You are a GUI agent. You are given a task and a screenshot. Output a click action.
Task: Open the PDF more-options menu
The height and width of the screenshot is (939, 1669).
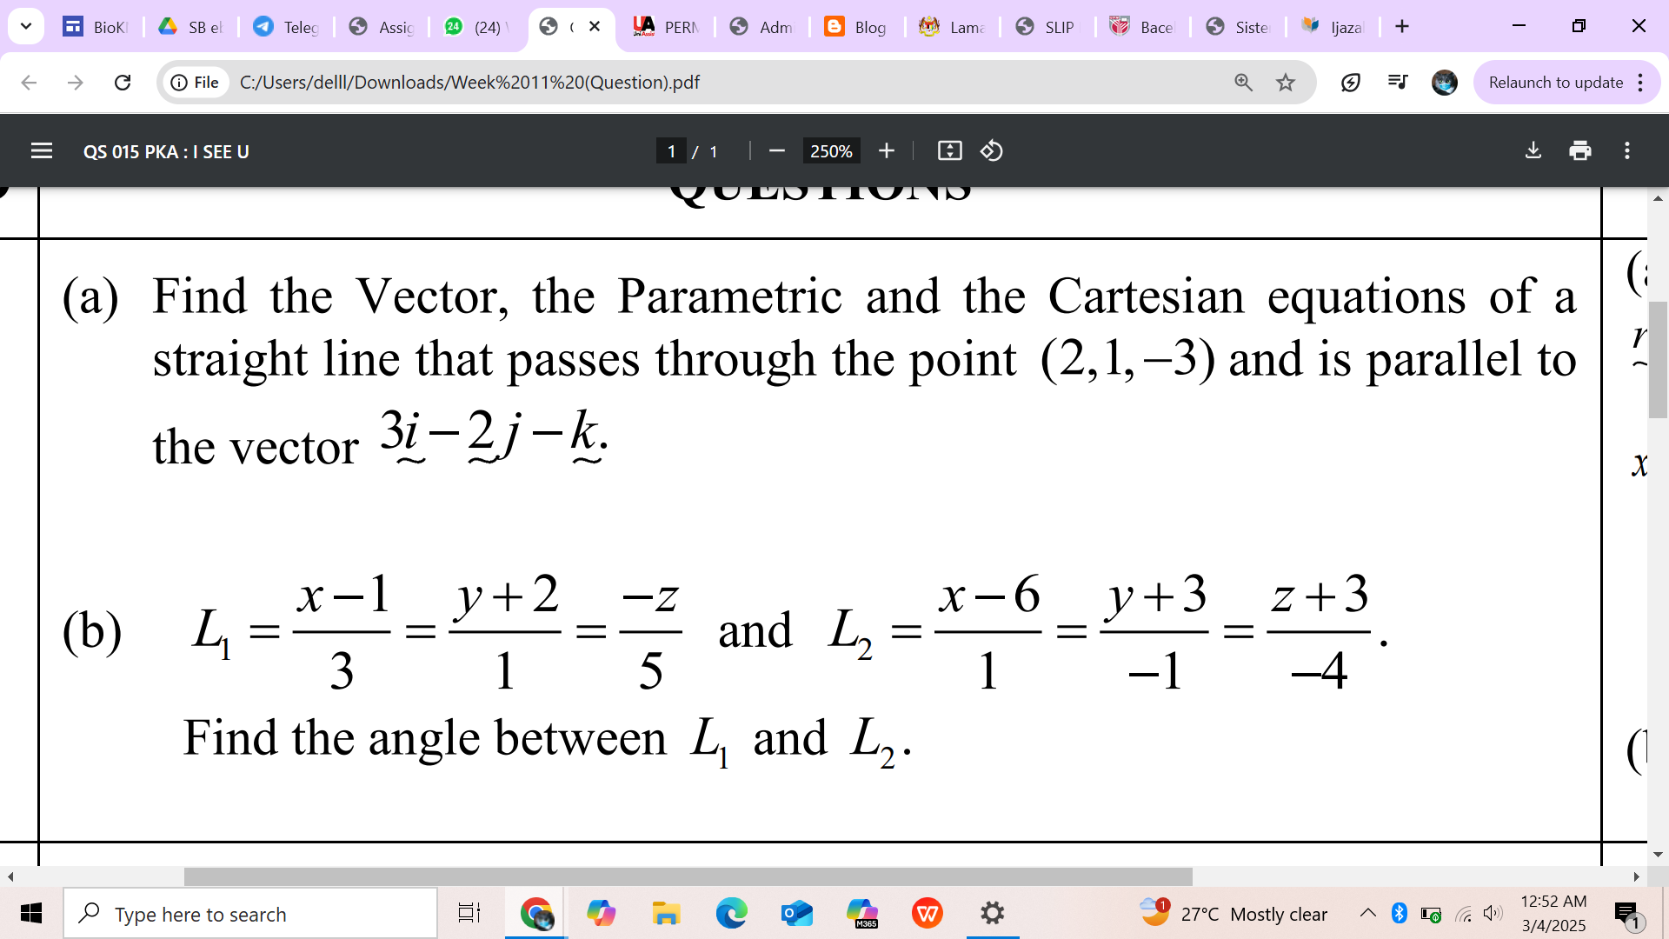(x=1627, y=150)
